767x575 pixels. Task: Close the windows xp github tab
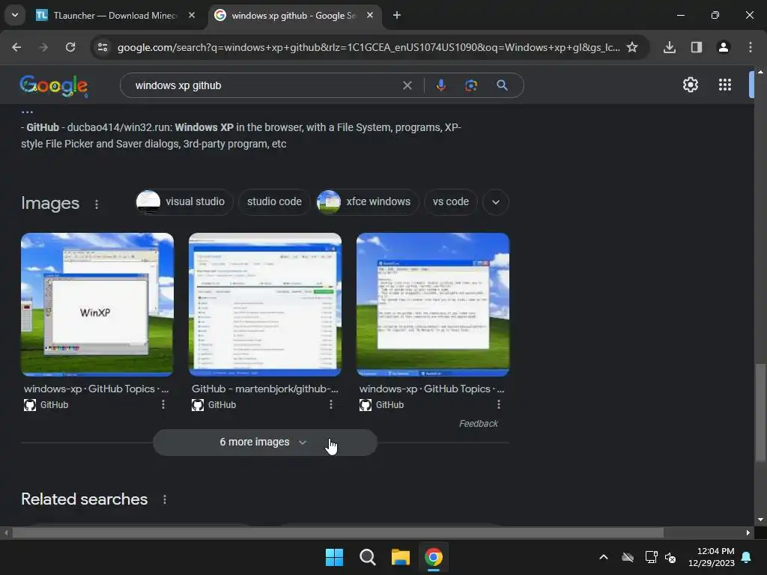tap(370, 15)
